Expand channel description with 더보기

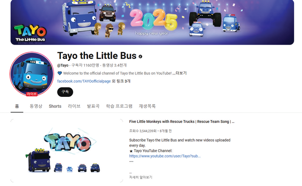[179, 73]
